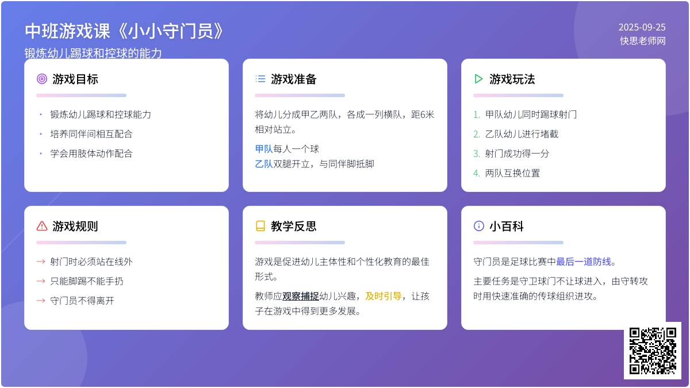Image resolution: width=690 pixels, height=388 pixels.
Task: Select list item 两队互换位置
Action: (x=512, y=173)
